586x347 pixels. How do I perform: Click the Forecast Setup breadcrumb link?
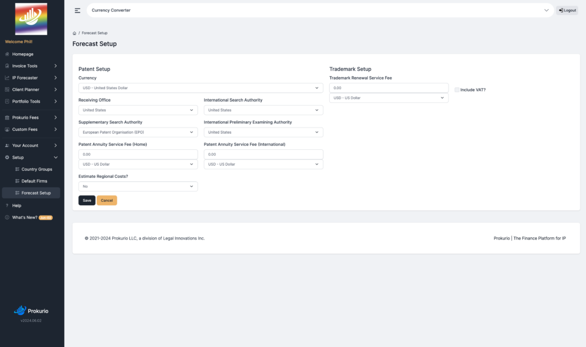click(x=94, y=33)
